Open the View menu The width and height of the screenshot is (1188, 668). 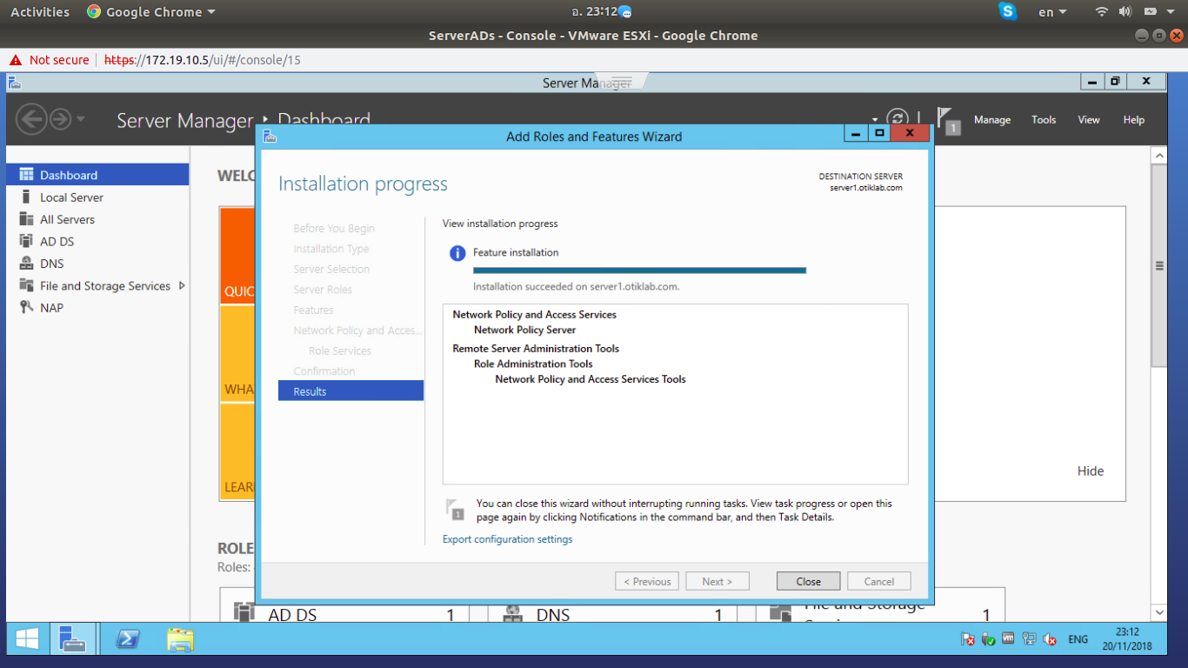(x=1089, y=120)
